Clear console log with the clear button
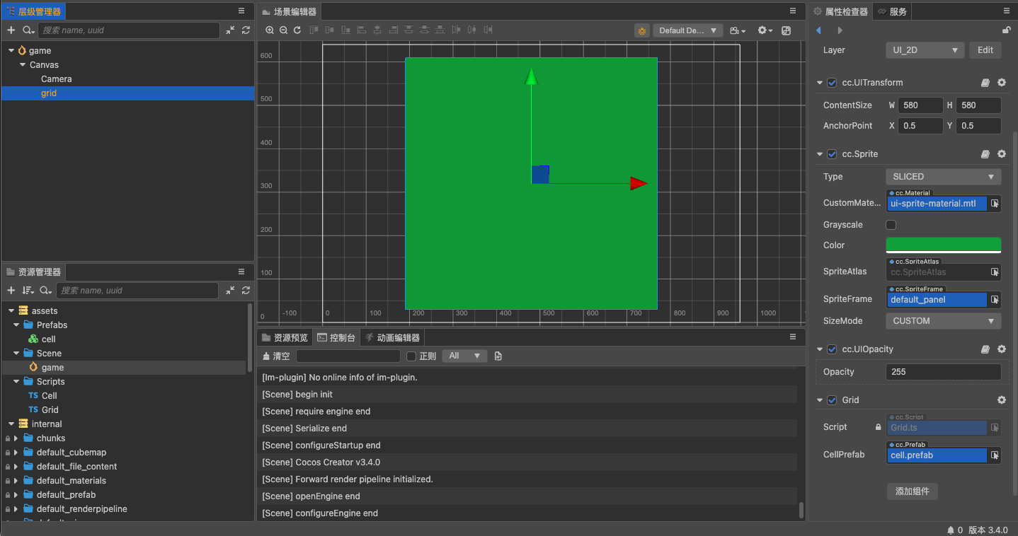Image resolution: width=1018 pixels, height=536 pixels. (275, 356)
